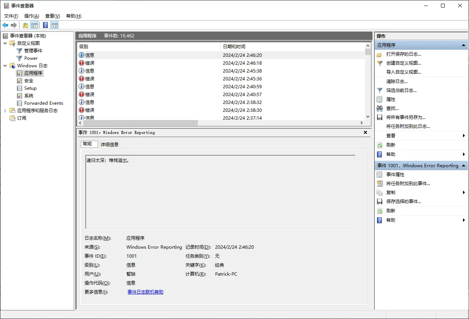Click 将任务附加到此日志 action
Image resolution: width=469 pixels, height=319 pixels.
408,126
